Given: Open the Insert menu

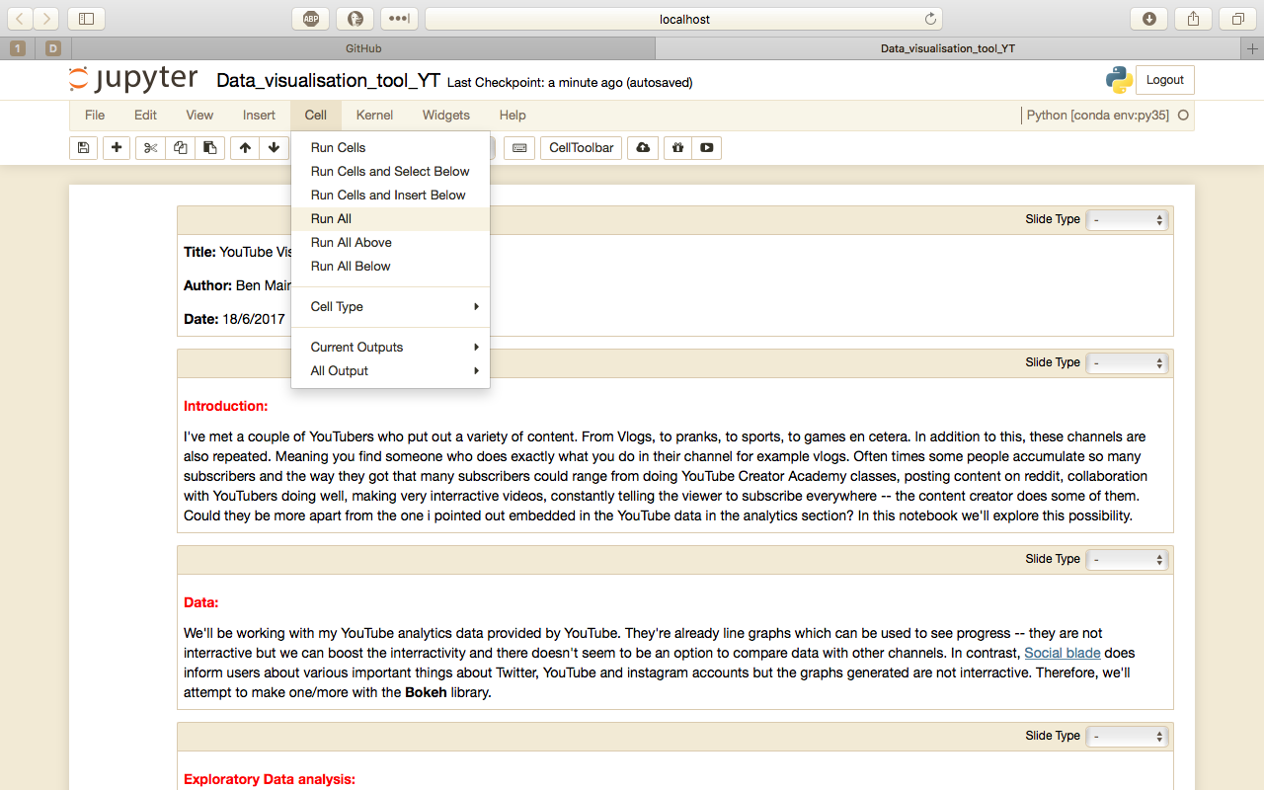Looking at the screenshot, I should pyautogui.click(x=259, y=116).
